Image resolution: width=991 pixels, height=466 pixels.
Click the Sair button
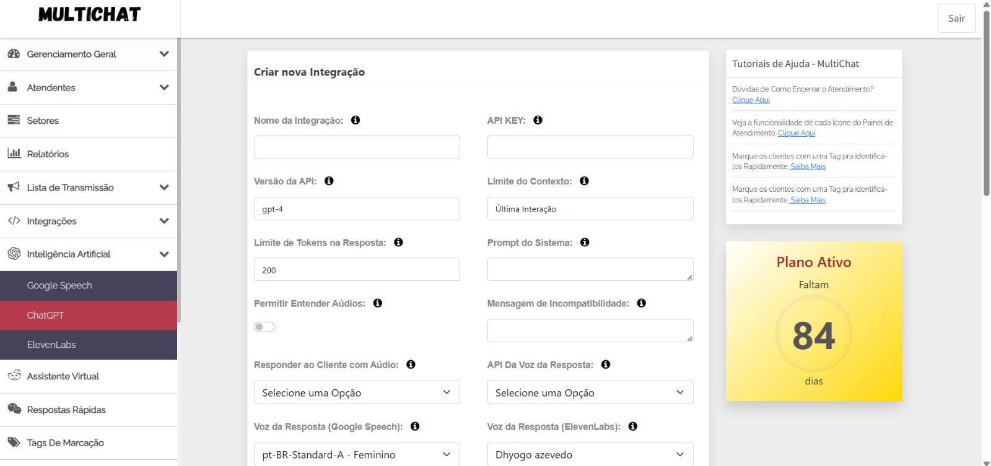956,19
